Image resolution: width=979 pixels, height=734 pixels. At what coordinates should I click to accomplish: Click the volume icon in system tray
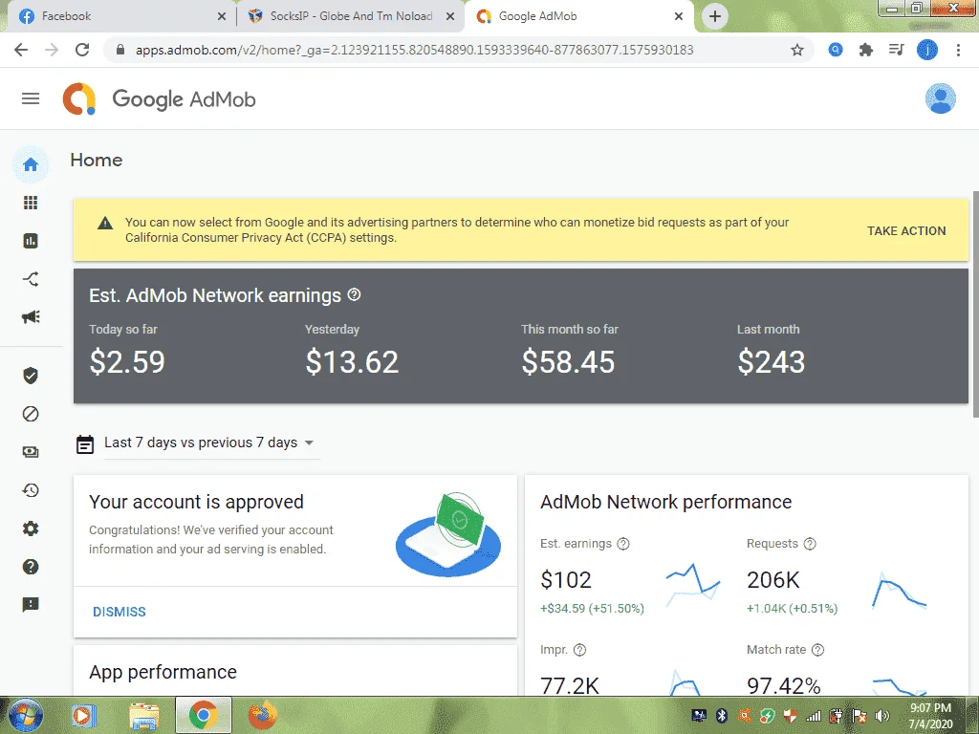[x=881, y=716]
